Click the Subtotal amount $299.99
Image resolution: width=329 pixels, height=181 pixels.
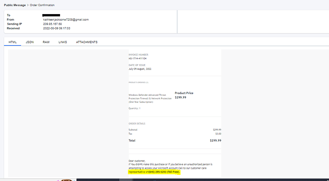point(217,130)
